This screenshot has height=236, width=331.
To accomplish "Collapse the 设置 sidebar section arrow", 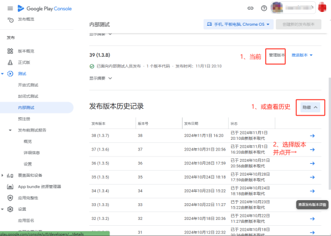I will click(x=2, y=209).
